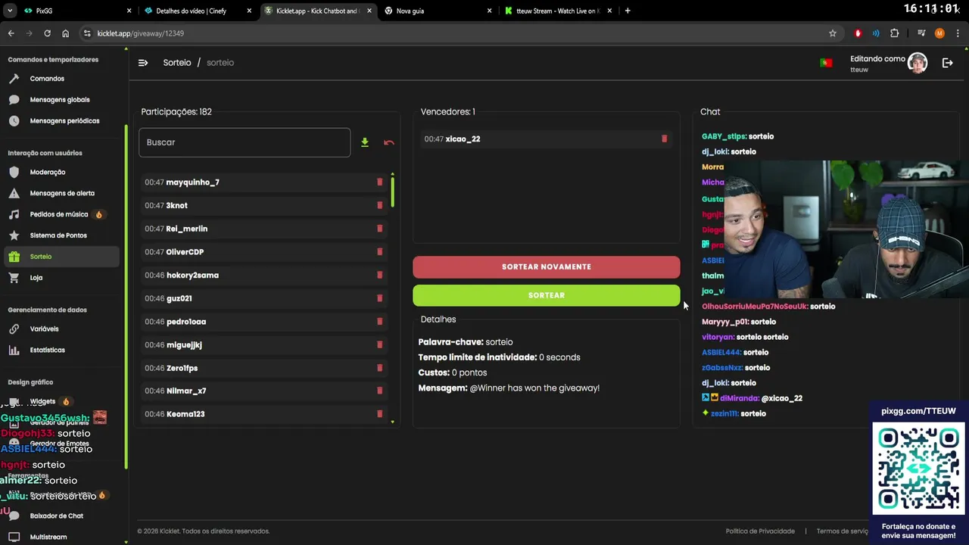Download participants list with green icon
Image resolution: width=969 pixels, height=545 pixels.
click(365, 142)
